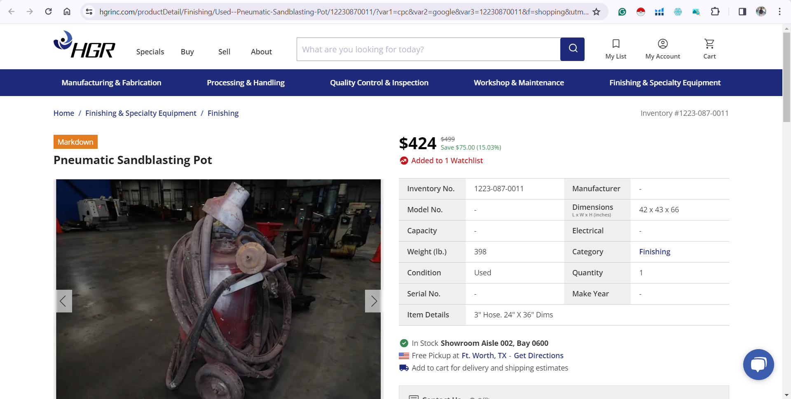Screen dimensions: 791x399
Task: Click item details 3" Hose text
Action: pyautogui.click(x=513, y=315)
